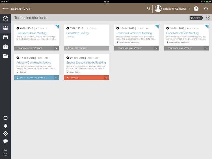
Task: Click the power logout icon
Action: (206, 9)
